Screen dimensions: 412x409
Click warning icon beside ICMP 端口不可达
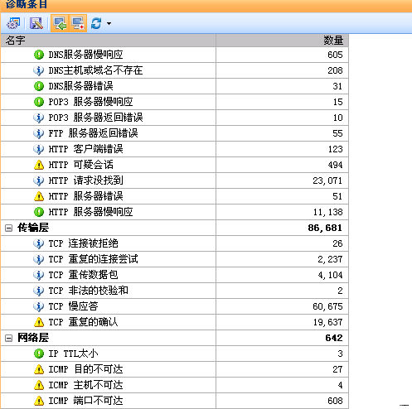(39, 401)
